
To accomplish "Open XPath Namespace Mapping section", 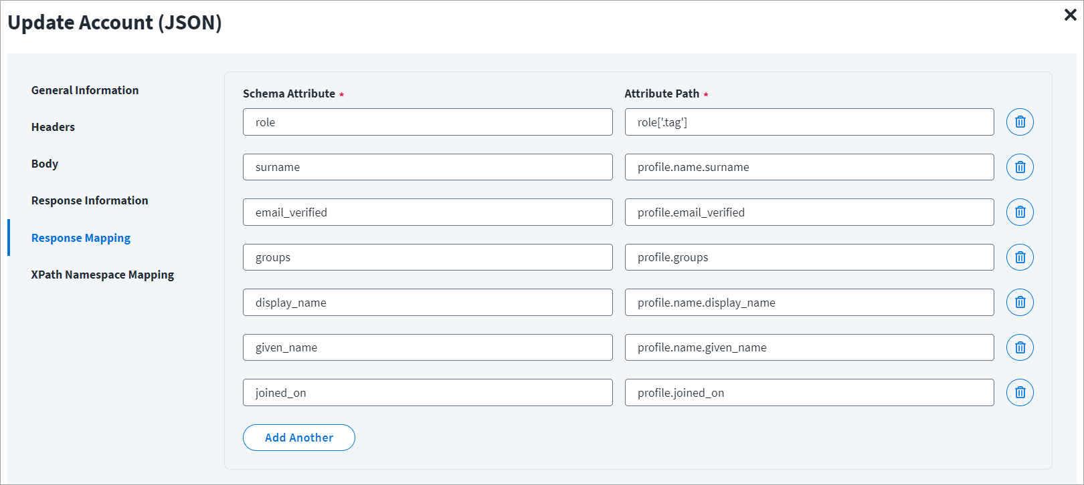I will [102, 275].
